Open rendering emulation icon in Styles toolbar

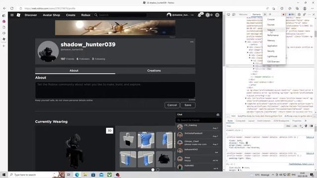[x=306, y=126]
